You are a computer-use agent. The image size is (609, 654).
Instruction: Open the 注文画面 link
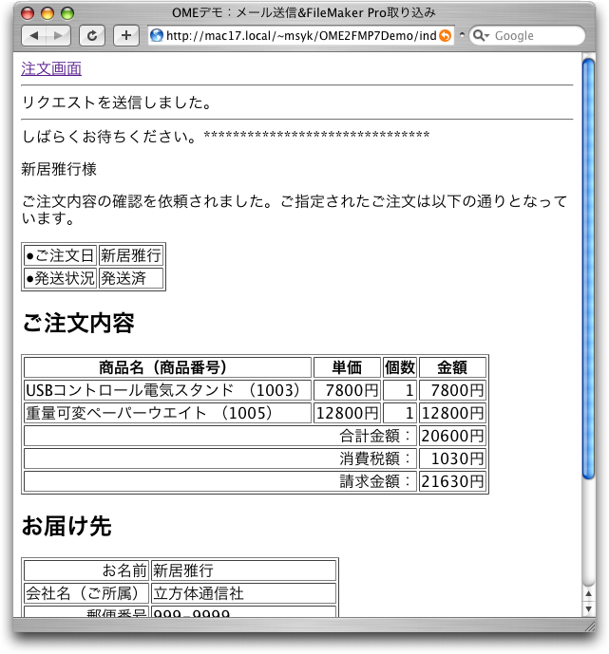51,68
